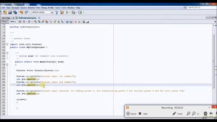Click the red Start Macro Recording icon

76,22
